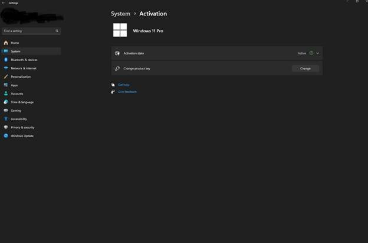Screen dimensions: 368x243
Task: Click the Activation state icon
Action: [x=117, y=54]
